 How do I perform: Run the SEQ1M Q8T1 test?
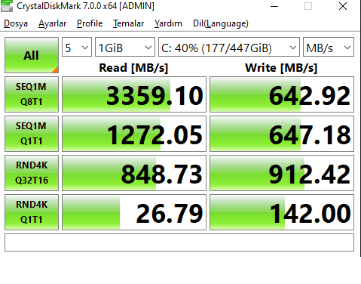pyautogui.click(x=32, y=94)
